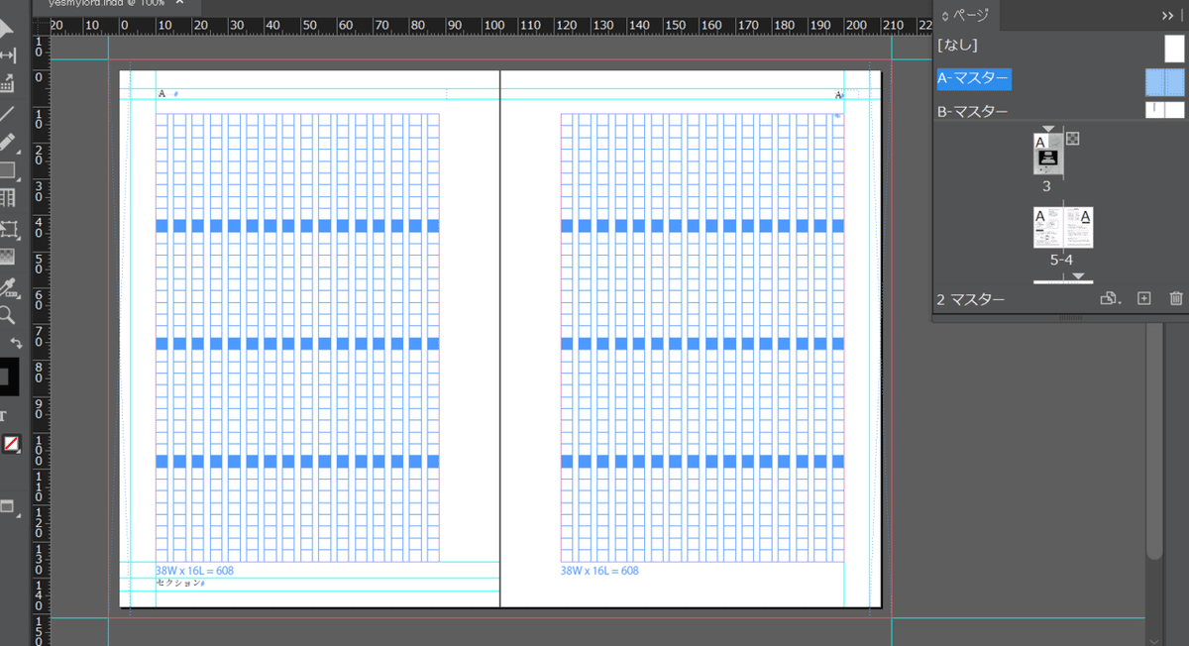1189x646 pixels.
Task: Click the [なし] blank page thumbnail
Action: pos(1174,48)
